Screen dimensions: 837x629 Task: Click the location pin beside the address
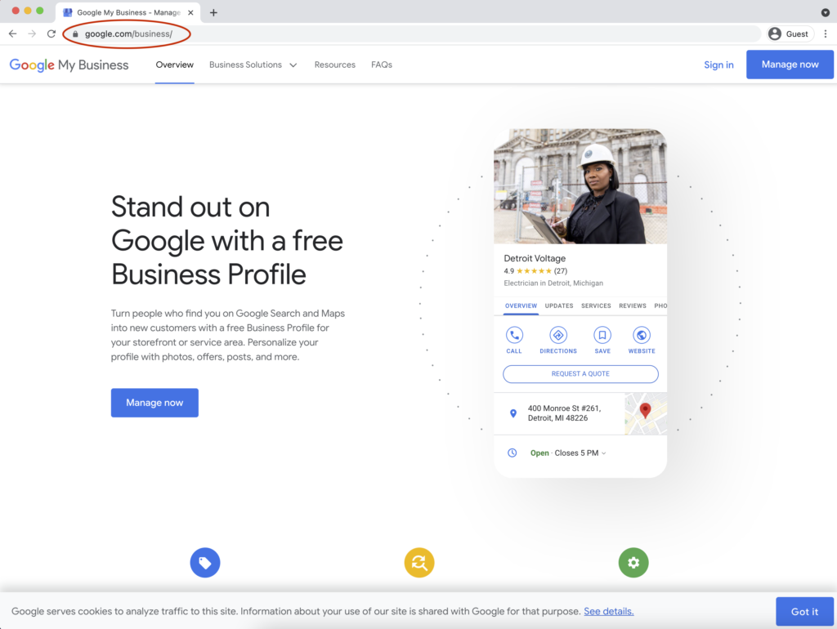pyautogui.click(x=513, y=413)
